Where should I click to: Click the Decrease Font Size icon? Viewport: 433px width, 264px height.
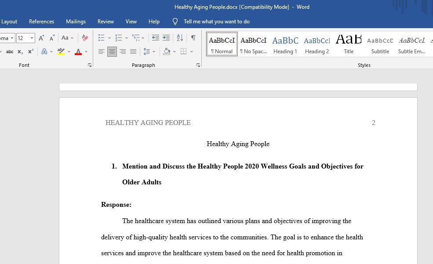point(52,38)
